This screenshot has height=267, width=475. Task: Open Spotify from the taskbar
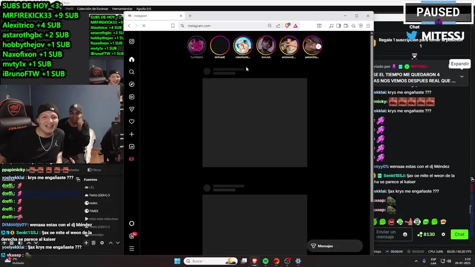pyautogui.click(x=266, y=261)
